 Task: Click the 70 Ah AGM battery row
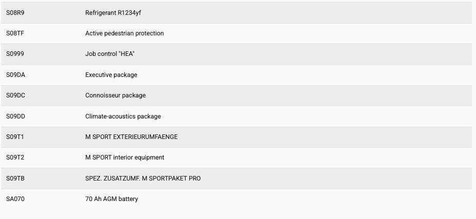(x=236, y=200)
